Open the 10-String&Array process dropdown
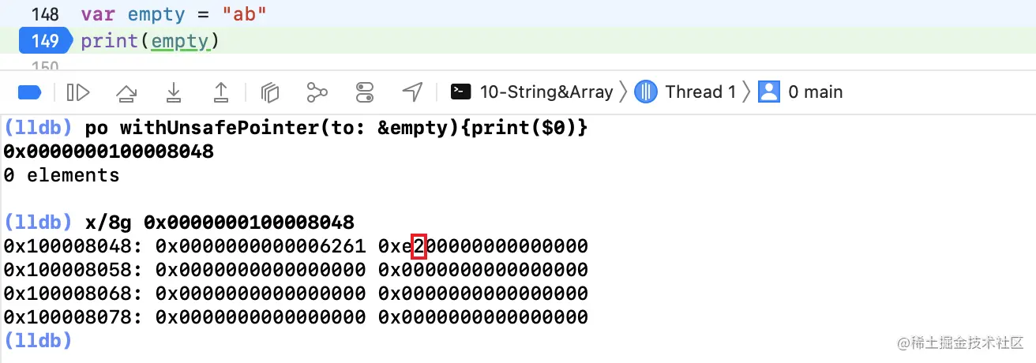The image size is (1036, 363). (546, 92)
